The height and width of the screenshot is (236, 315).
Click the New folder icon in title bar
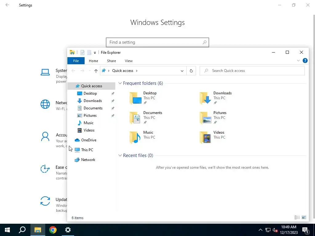[89, 53]
